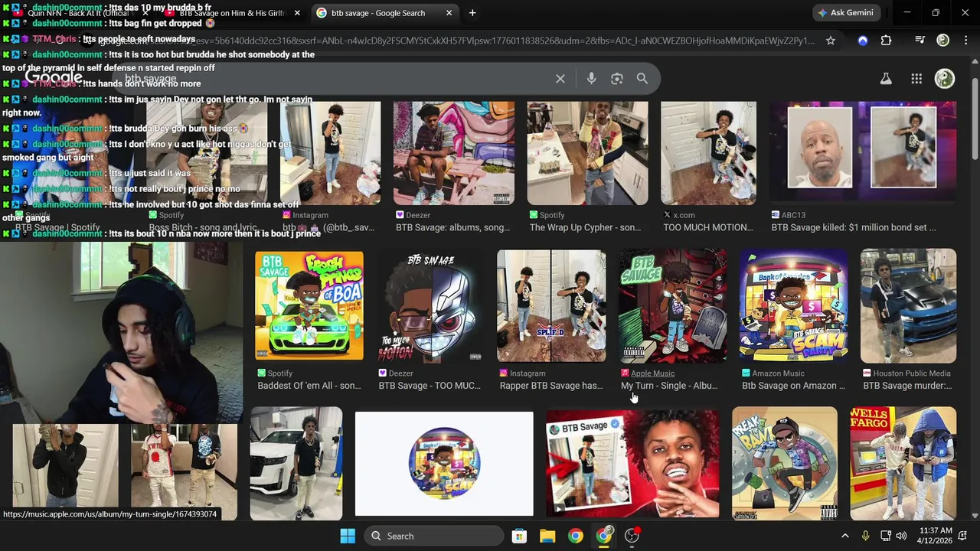Click Ask Gemini button

coord(844,13)
